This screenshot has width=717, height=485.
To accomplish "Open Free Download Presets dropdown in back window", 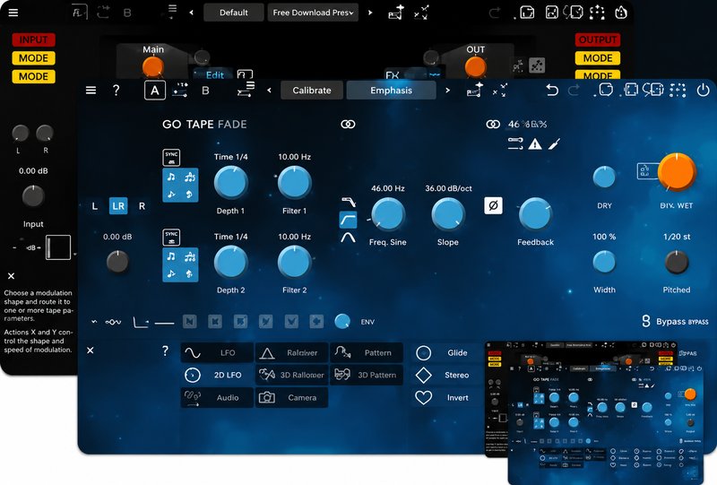I will [x=313, y=13].
